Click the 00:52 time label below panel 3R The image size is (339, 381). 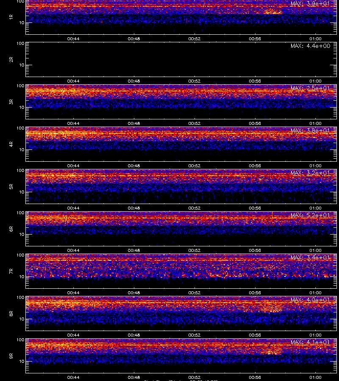point(195,124)
